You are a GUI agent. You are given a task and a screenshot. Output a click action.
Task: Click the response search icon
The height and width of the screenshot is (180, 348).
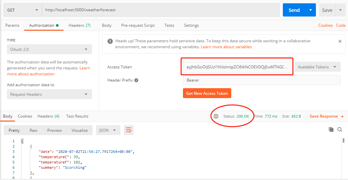[340, 129]
